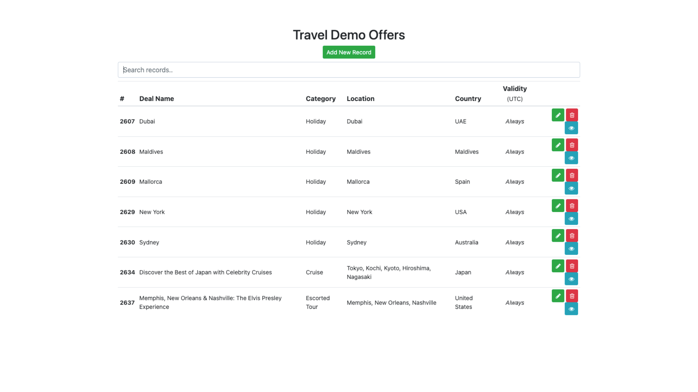Click the edit icon for the Mallorca deal
This screenshot has height=392, width=698.
click(558, 175)
